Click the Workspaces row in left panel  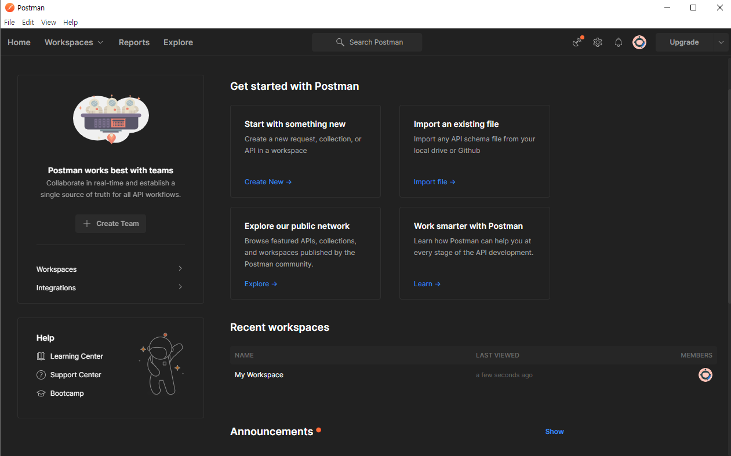click(x=111, y=269)
